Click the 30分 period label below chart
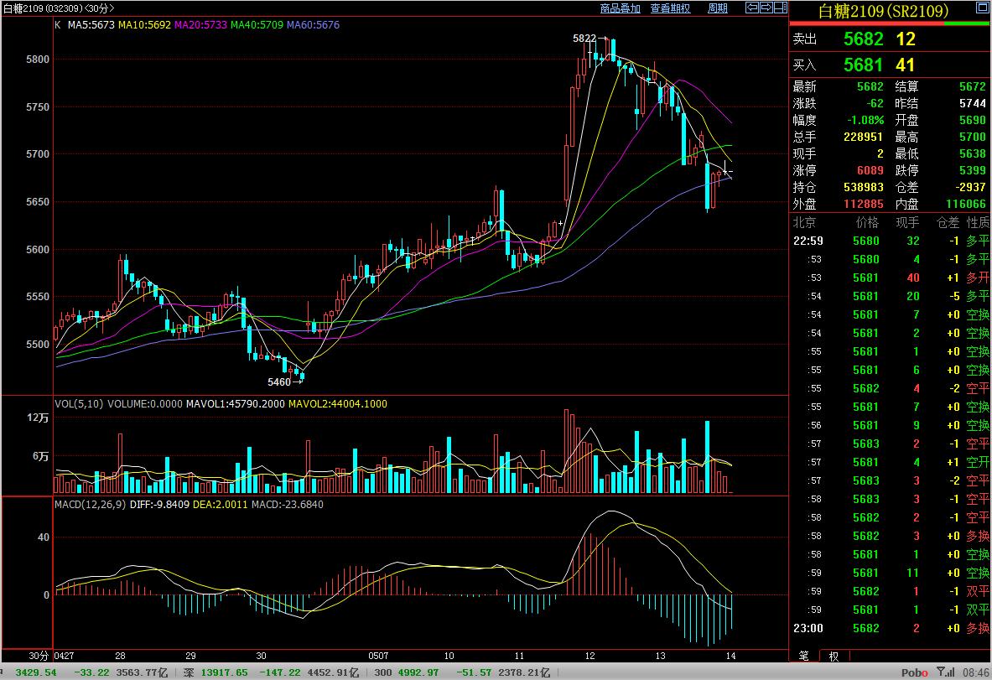 (39, 656)
